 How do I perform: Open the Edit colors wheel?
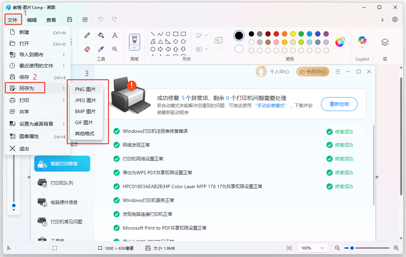(x=340, y=42)
